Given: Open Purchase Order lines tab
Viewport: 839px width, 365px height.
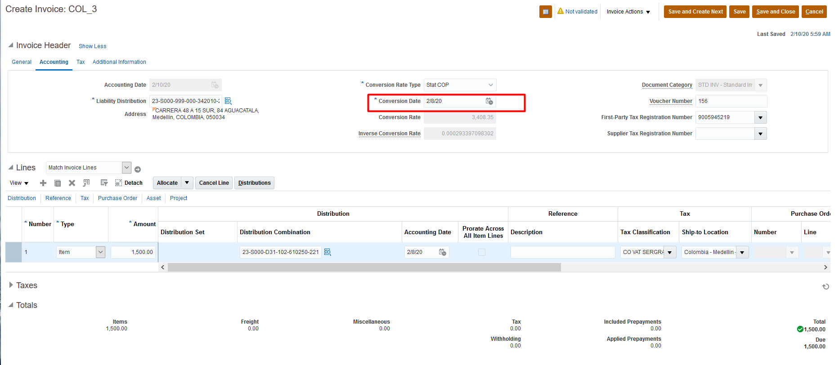Looking at the screenshot, I should 118,198.
